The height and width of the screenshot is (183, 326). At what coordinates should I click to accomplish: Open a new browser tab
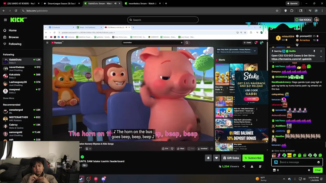[166, 4]
